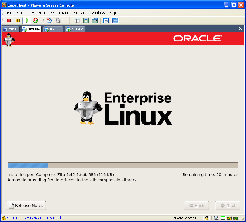246x222 pixels.
Task: Open the Power menu
Action: tap(64, 13)
